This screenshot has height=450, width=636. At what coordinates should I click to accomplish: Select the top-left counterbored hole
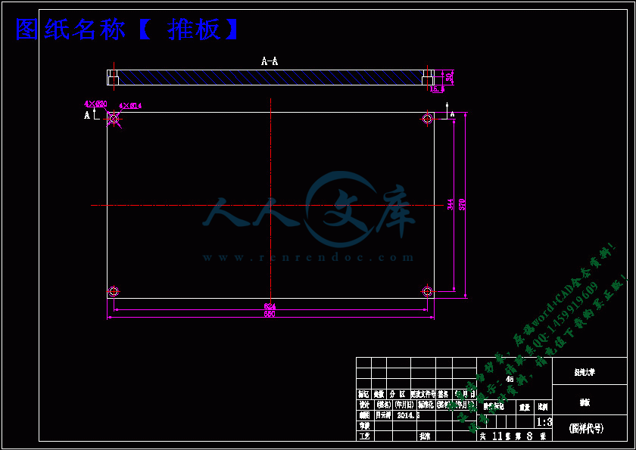(114, 119)
